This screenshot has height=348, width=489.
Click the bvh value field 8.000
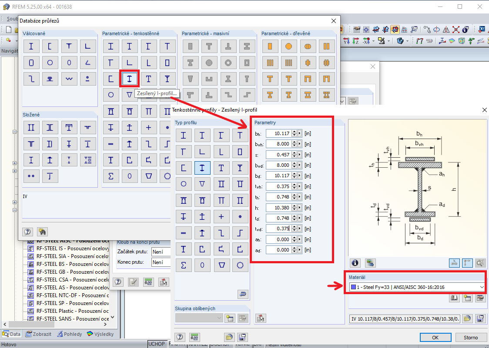(278, 144)
